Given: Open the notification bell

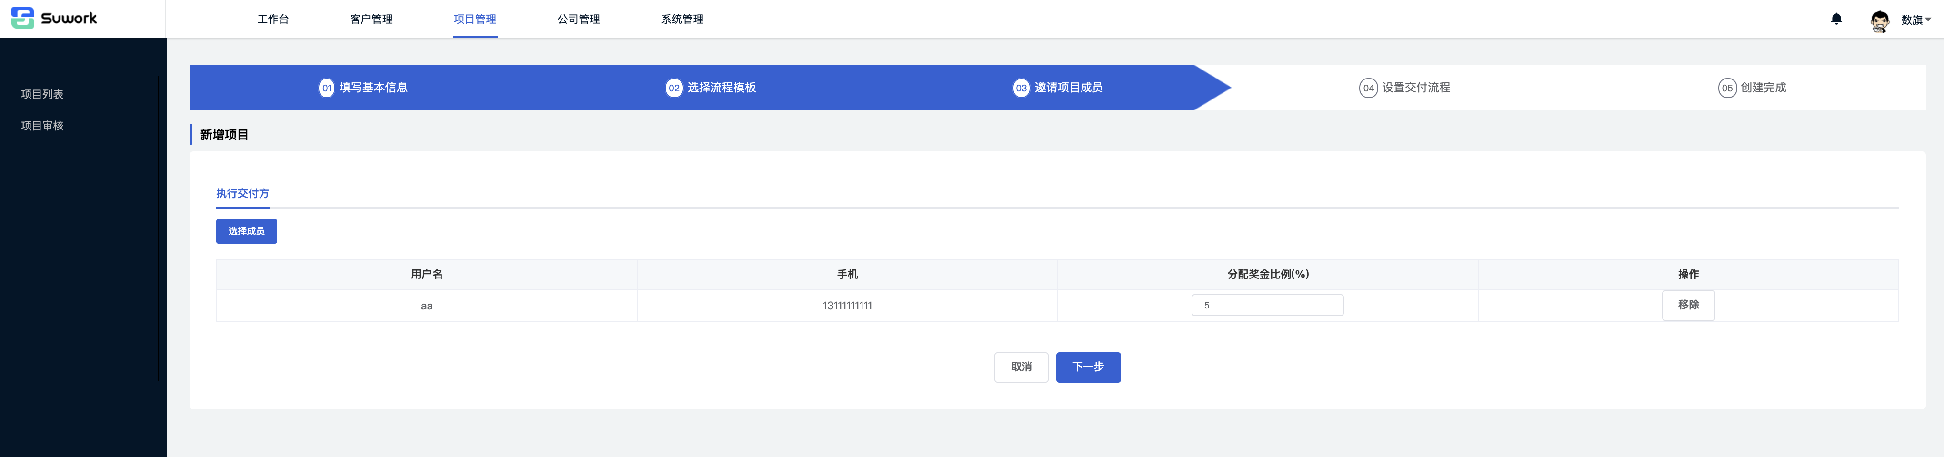Looking at the screenshot, I should coord(1836,19).
